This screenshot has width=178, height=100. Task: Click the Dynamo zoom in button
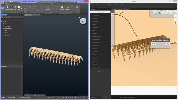[175, 18]
